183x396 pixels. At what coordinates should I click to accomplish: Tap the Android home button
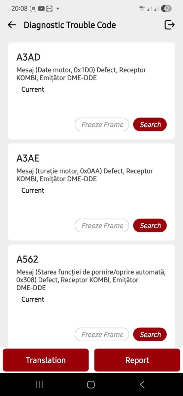coord(91,384)
